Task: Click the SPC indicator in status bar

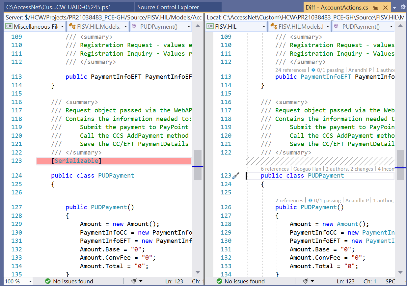Action: (391, 281)
